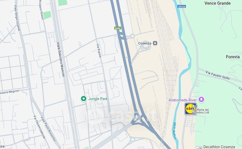
Task: Select the Forevia locality label
Action: (x=233, y=57)
